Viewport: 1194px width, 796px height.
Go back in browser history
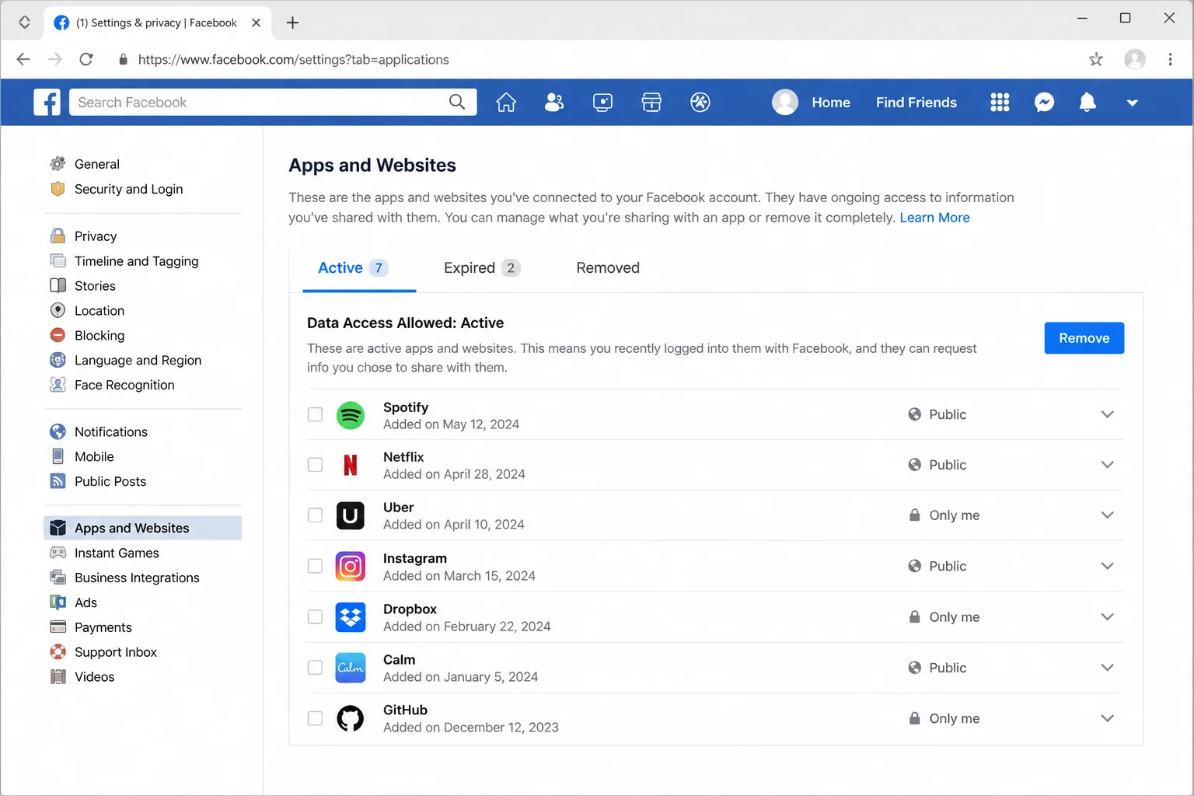click(23, 59)
